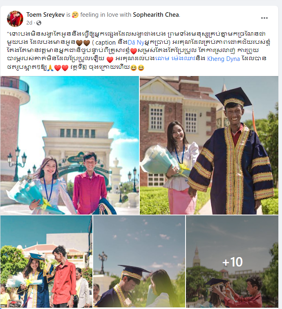
Task: Open photo of man in graduation gown
Action: tap(209, 145)
